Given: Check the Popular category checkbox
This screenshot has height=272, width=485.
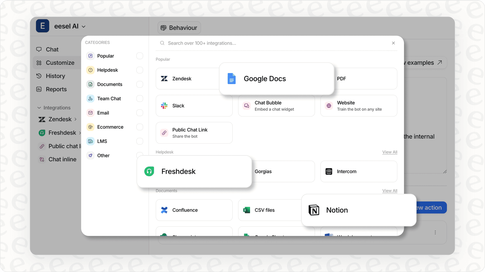Looking at the screenshot, I should pyautogui.click(x=139, y=56).
